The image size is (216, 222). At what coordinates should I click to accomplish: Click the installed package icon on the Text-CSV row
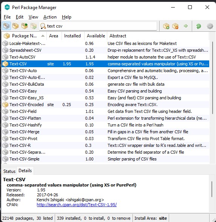(x=5, y=64)
